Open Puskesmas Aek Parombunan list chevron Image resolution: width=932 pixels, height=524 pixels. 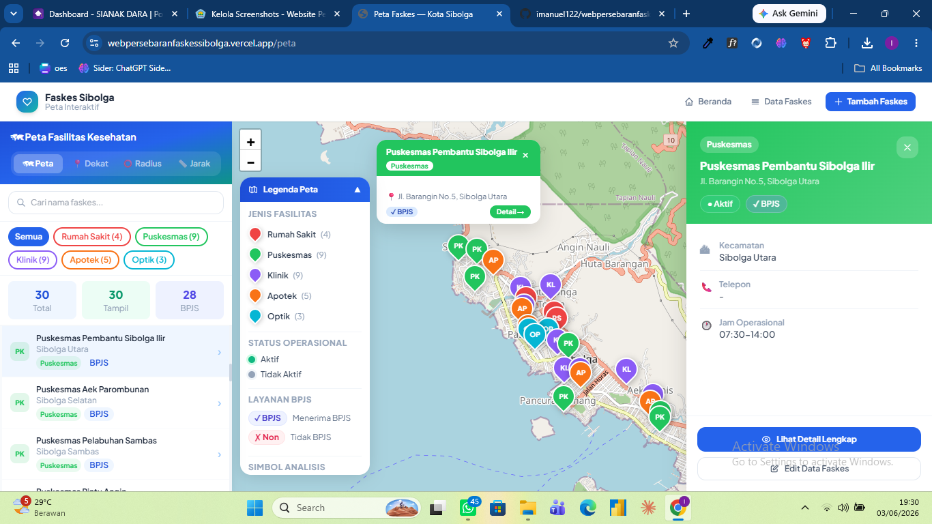pos(219,403)
